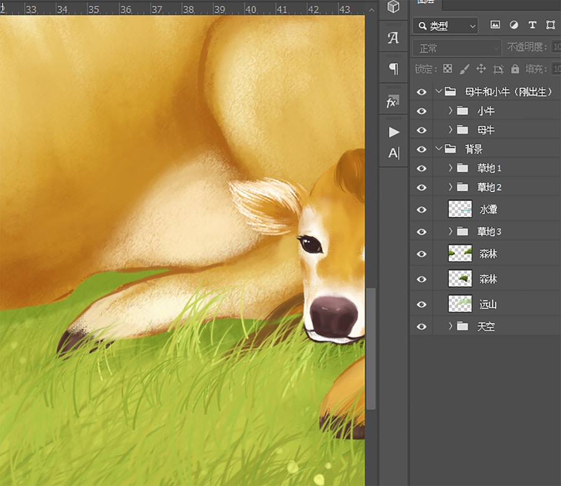Open the Glyphs panel with the italic A icon
561x486 pixels.
[393, 37]
